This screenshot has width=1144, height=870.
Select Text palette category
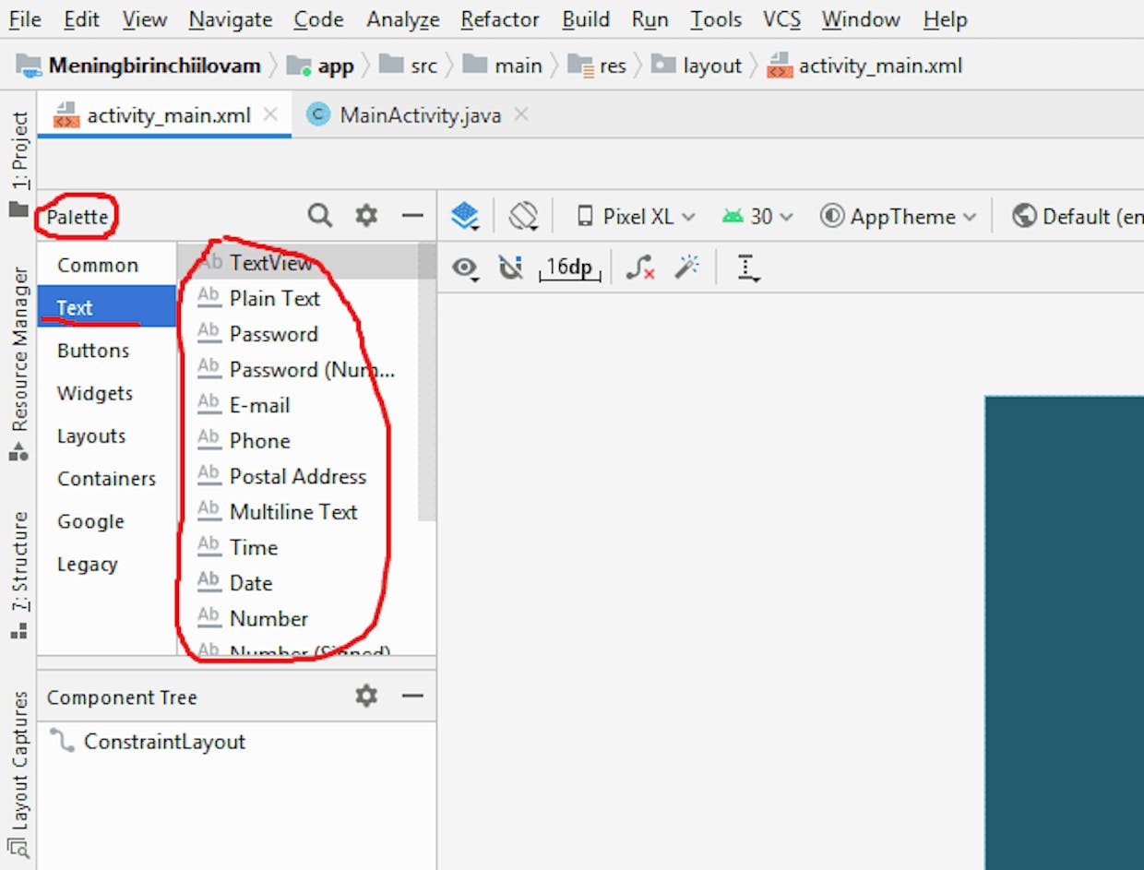pyautogui.click(x=107, y=307)
